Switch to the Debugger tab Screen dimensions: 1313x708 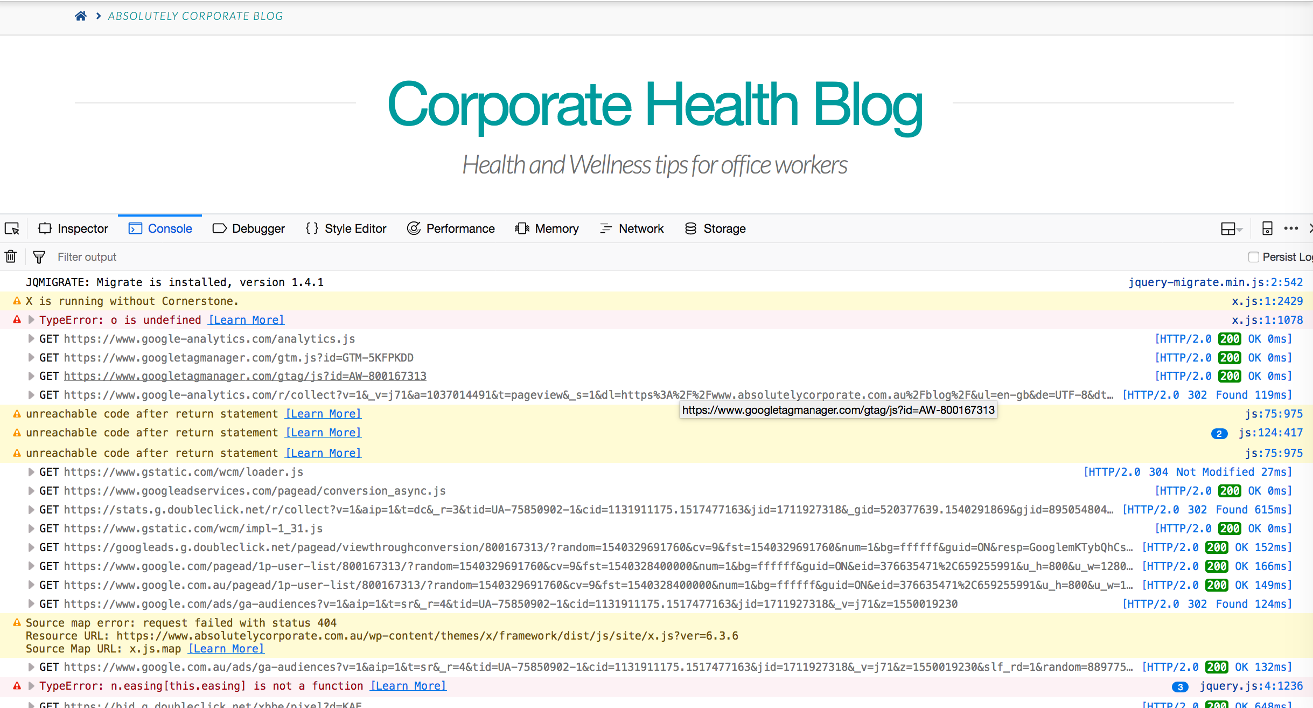249,228
